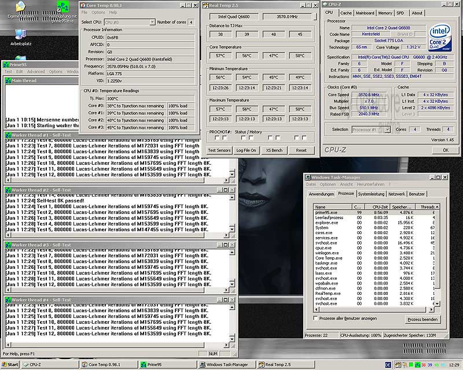
Task: Click the solid green CPU usage tray icon
Action: [x=411, y=365]
